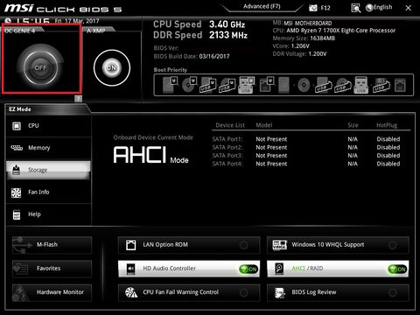Enable CPU Fan Fail Warning Control

pos(189,292)
